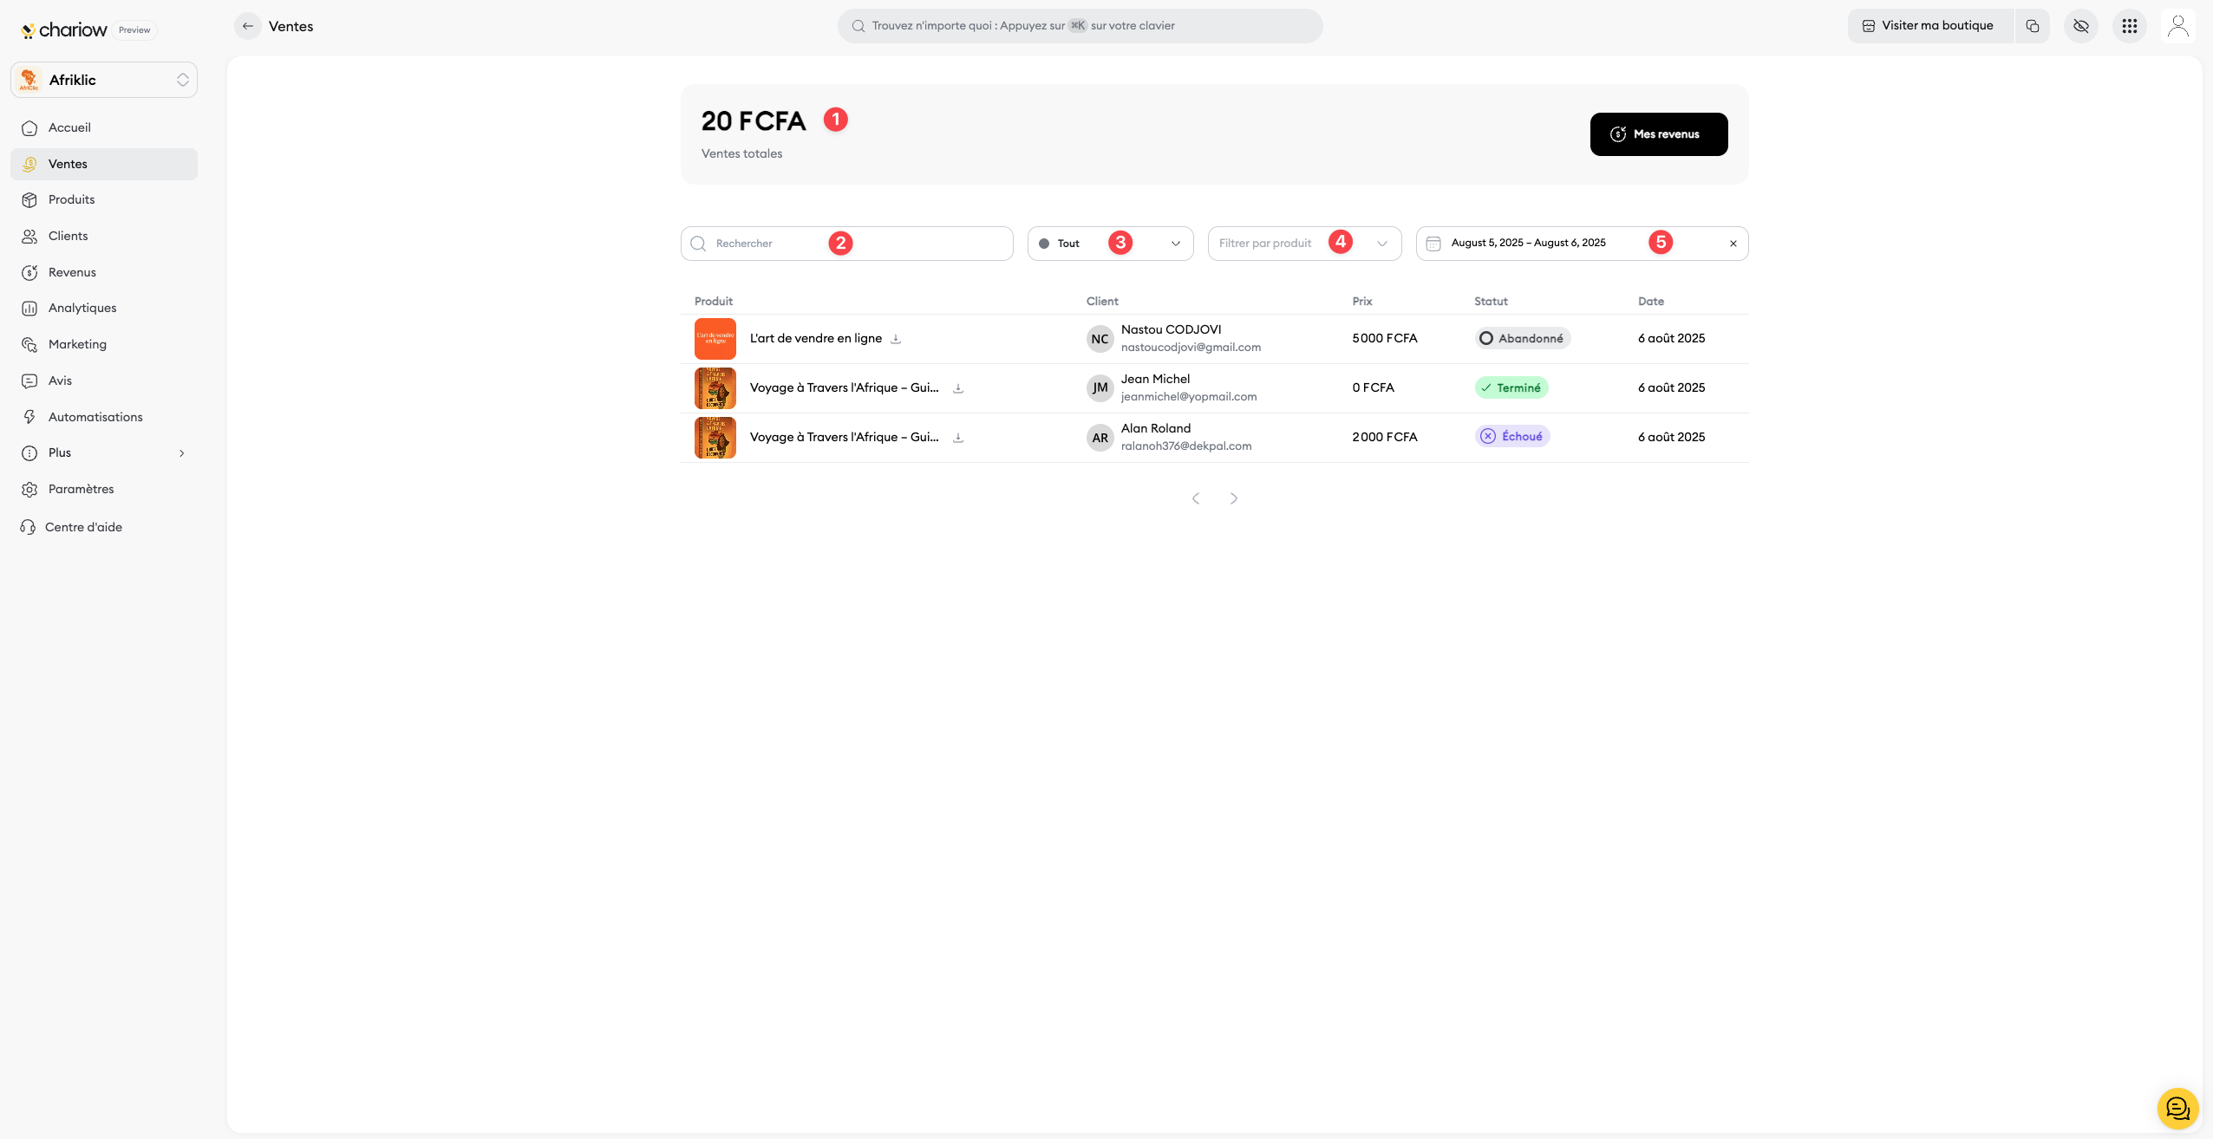Open Automatisations from the sidebar
This screenshot has width=2213, height=1139.
pyautogui.click(x=95, y=417)
